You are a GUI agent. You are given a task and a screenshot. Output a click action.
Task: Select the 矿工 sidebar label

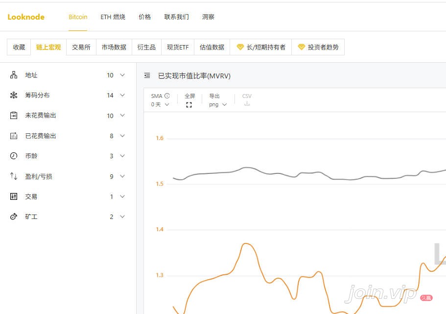(31, 217)
